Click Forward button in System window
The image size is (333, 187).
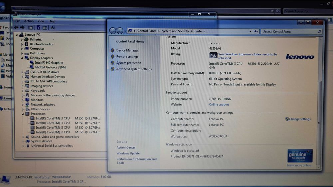pos(120,31)
